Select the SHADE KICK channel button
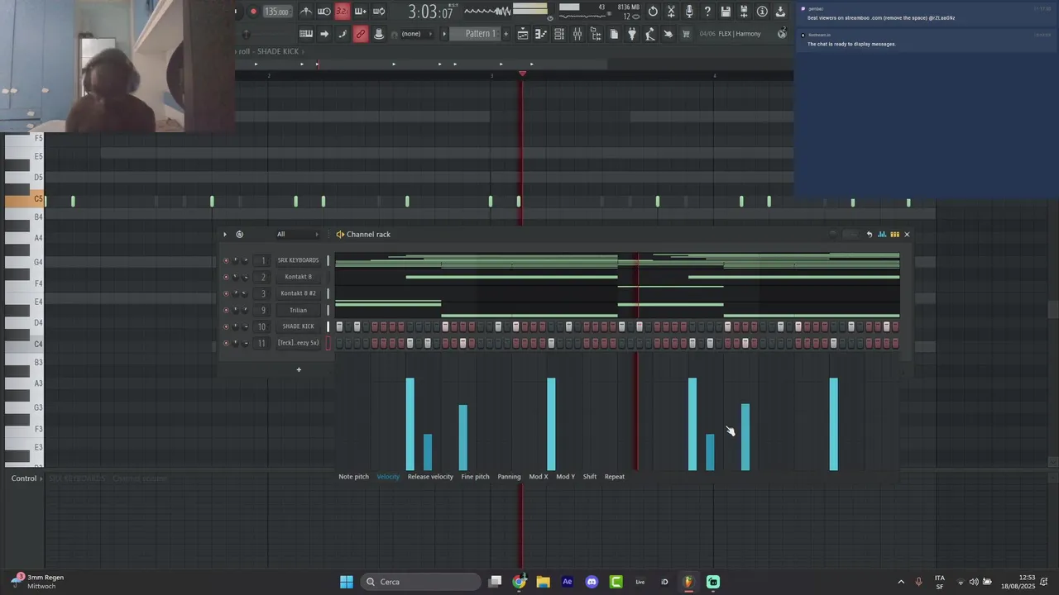Image resolution: width=1059 pixels, height=595 pixels. pyautogui.click(x=298, y=326)
